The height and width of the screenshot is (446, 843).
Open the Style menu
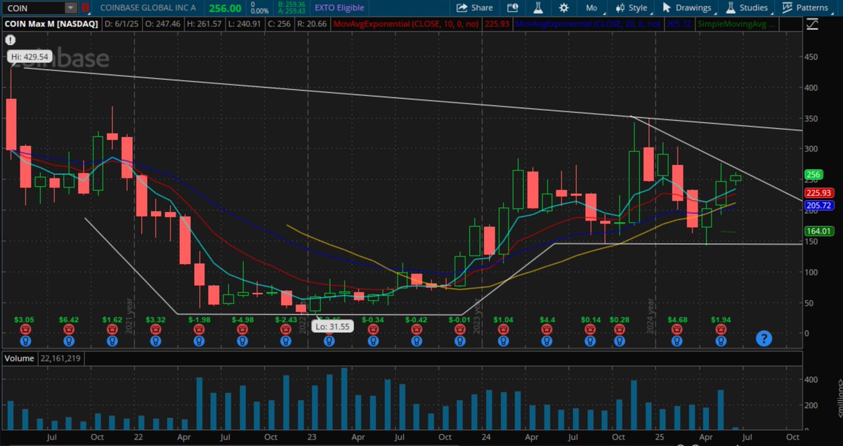point(632,8)
